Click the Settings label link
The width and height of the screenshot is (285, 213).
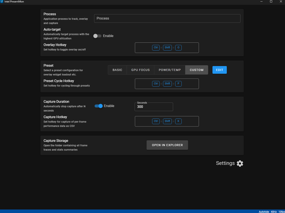[x=225, y=163]
